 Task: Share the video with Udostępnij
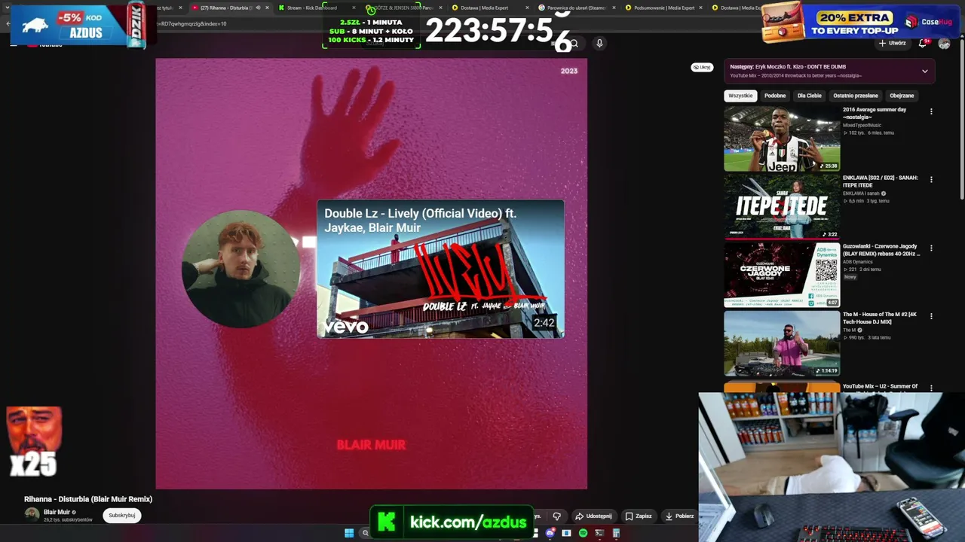point(593,516)
